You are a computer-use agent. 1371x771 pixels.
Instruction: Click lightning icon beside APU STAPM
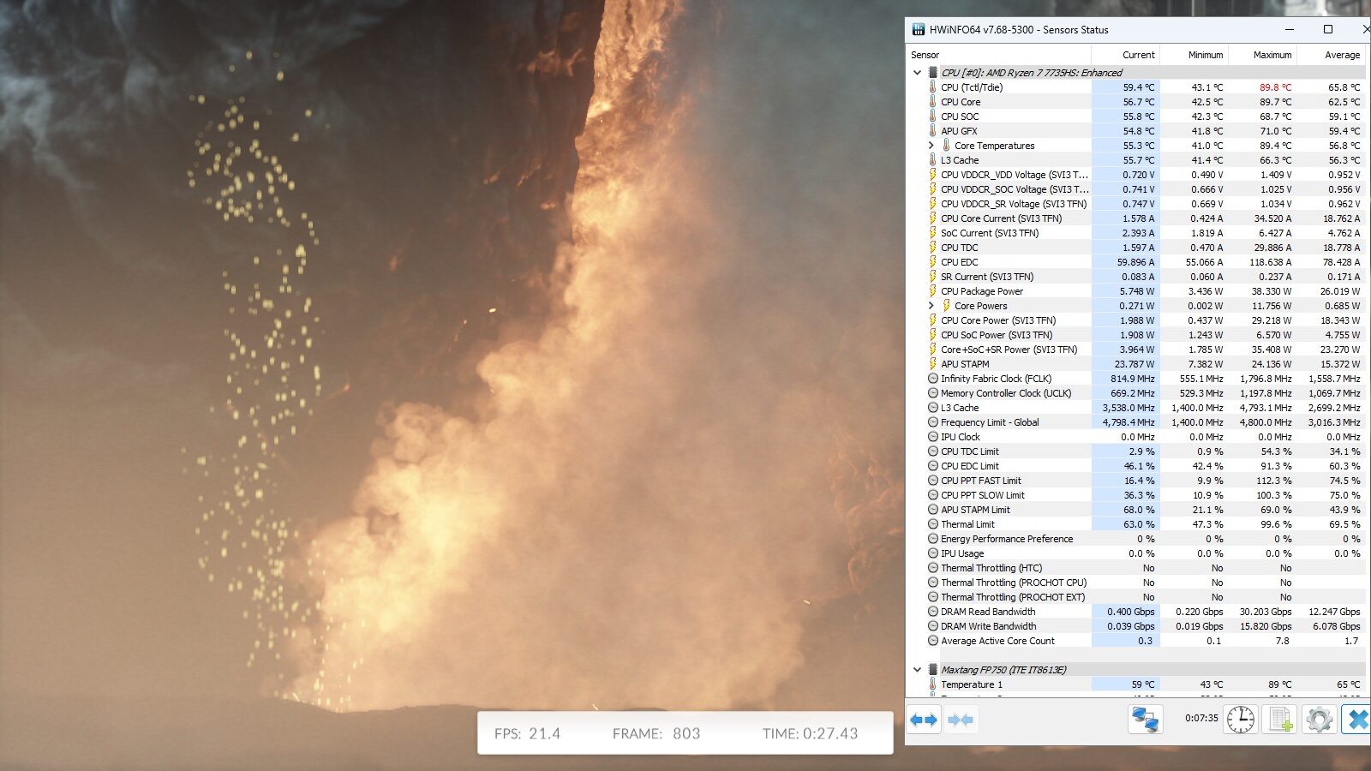point(932,364)
